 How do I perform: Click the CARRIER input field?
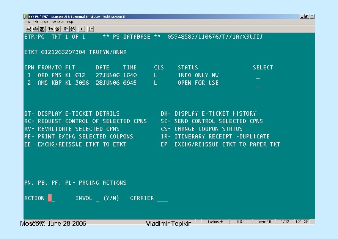coord(162,198)
